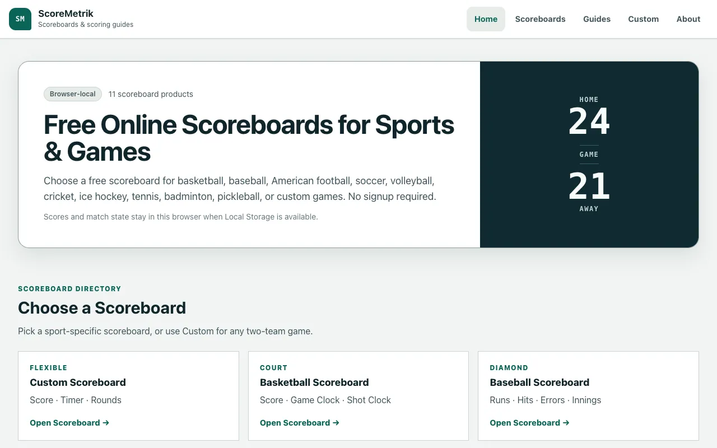
Task: Click the HOME label above score 24
Action: (589, 100)
